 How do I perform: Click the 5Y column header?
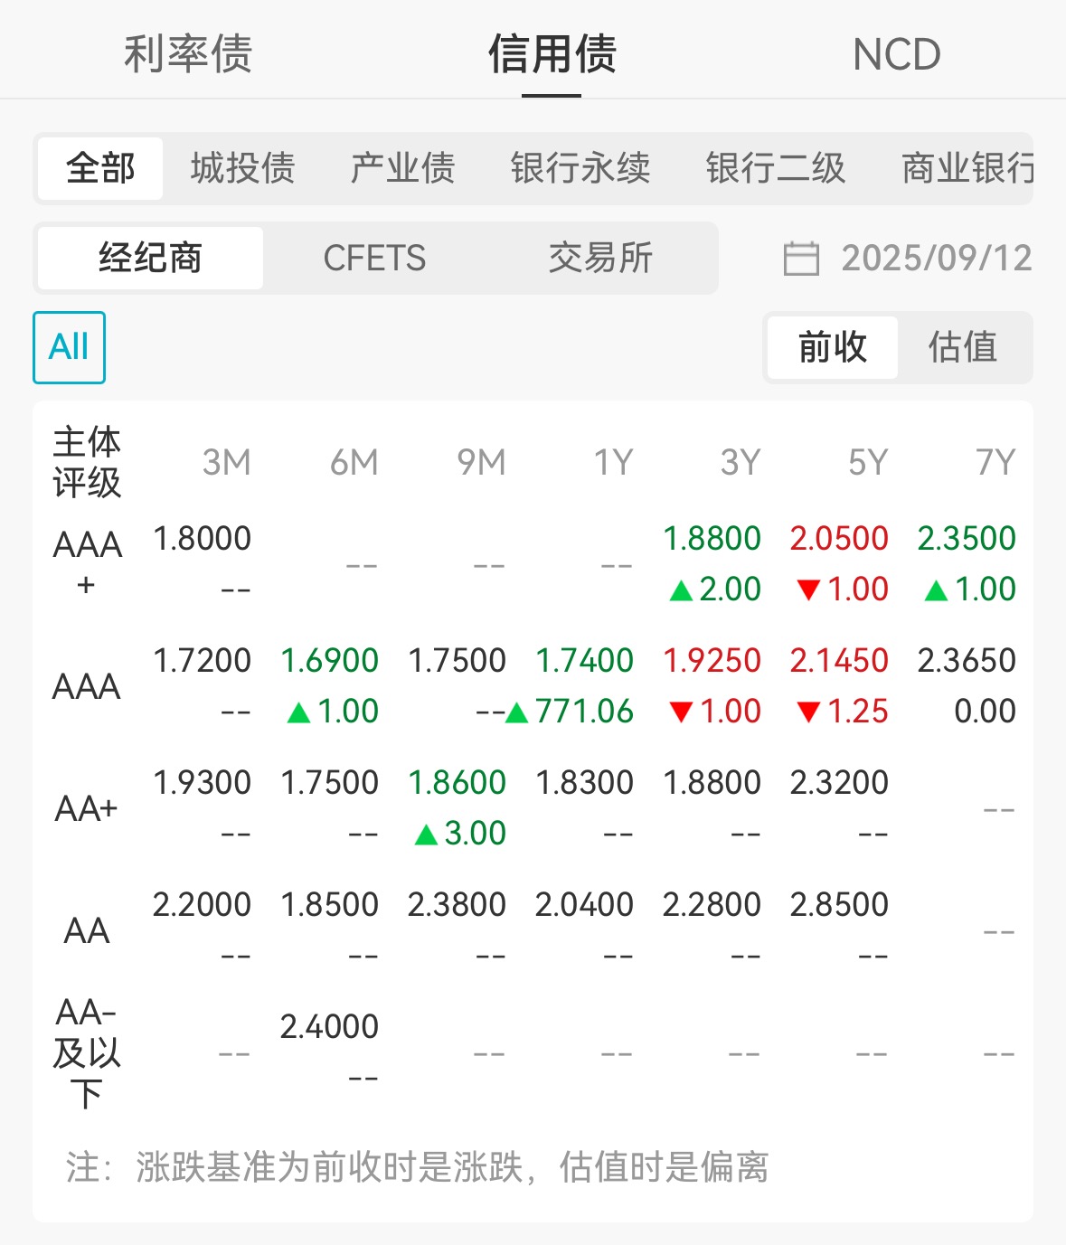tap(869, 462)
